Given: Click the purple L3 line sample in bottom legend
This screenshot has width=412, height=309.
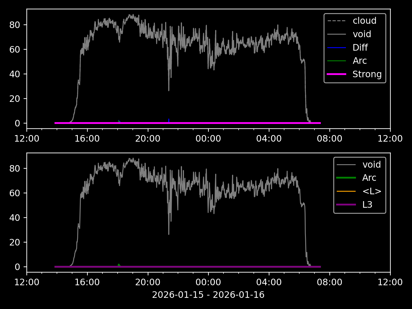Looking at the screenshot, I should (346, 205).
